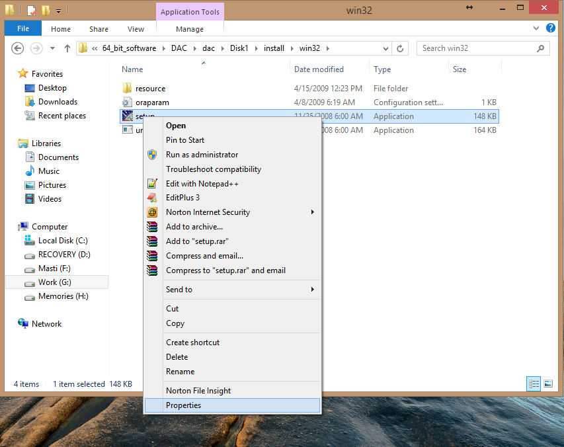Click the Forward navigation arrow
The height and width of the screenshot is (447, 564).
[x=36, y=48]
